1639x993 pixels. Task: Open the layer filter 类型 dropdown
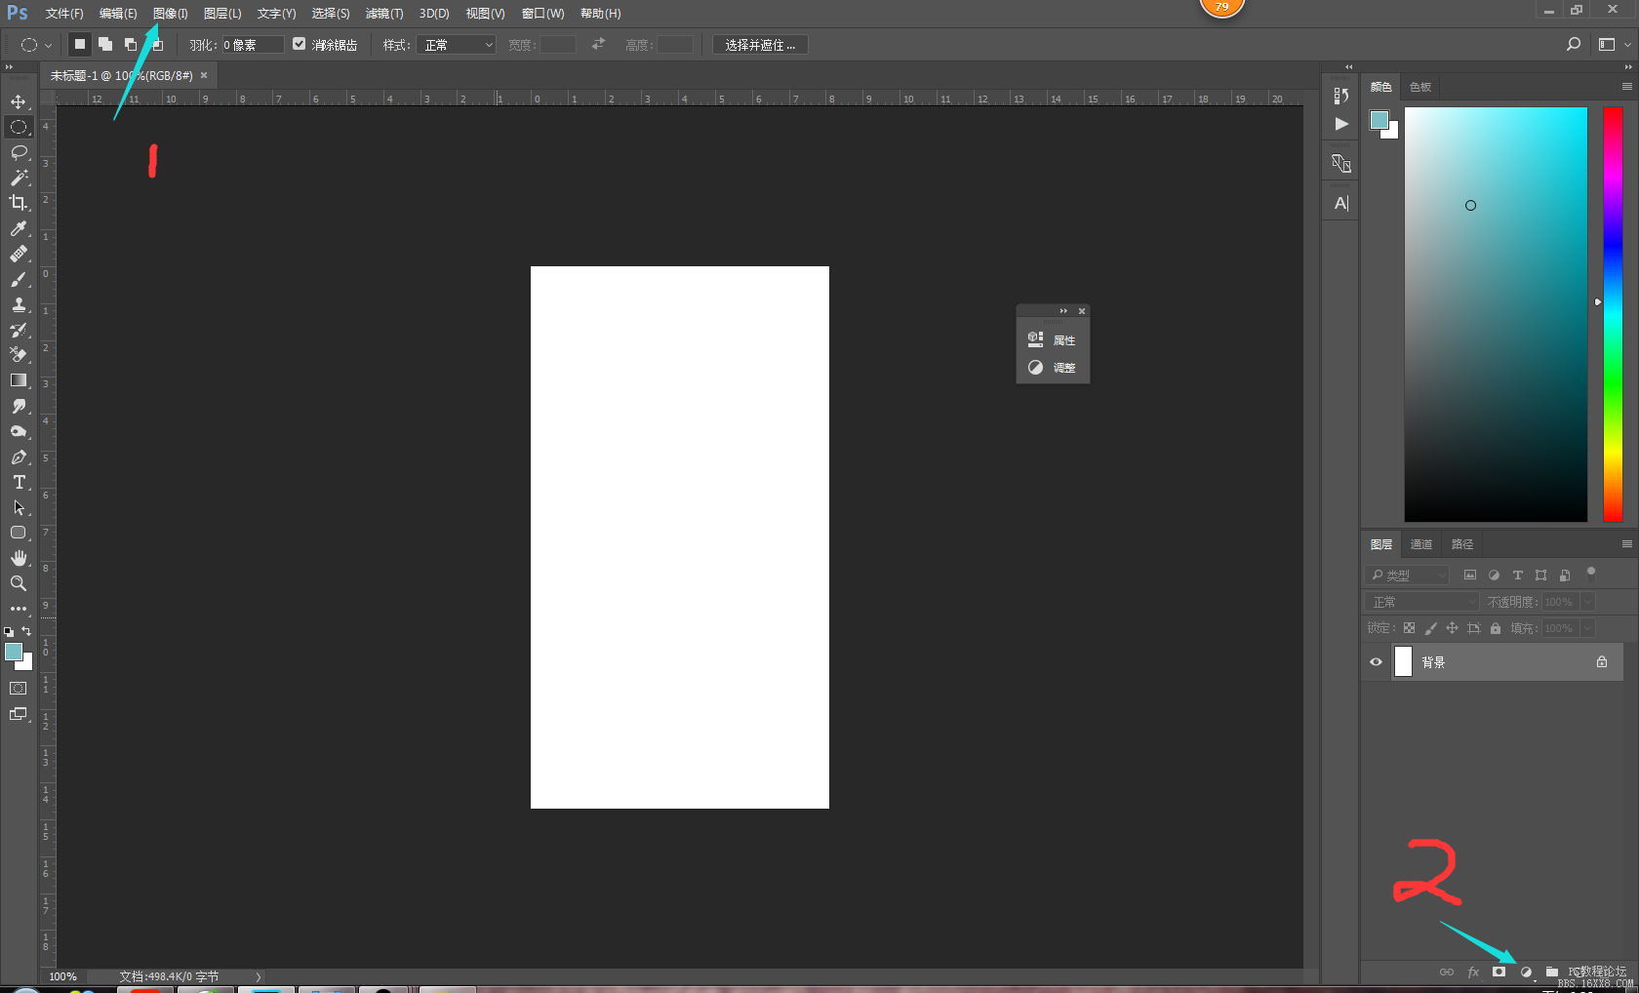point(1407,576)
